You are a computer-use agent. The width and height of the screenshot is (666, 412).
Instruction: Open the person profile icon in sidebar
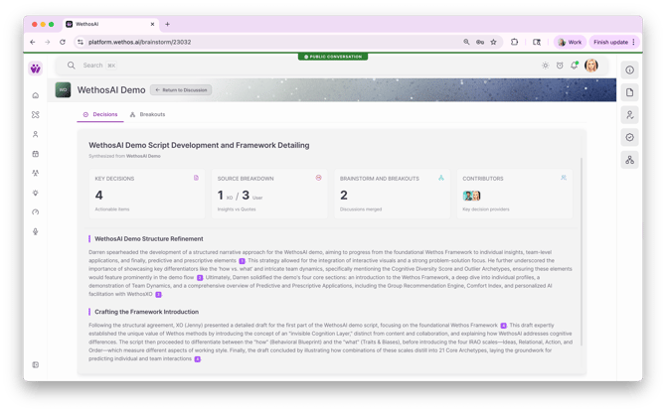coord(36,134)
